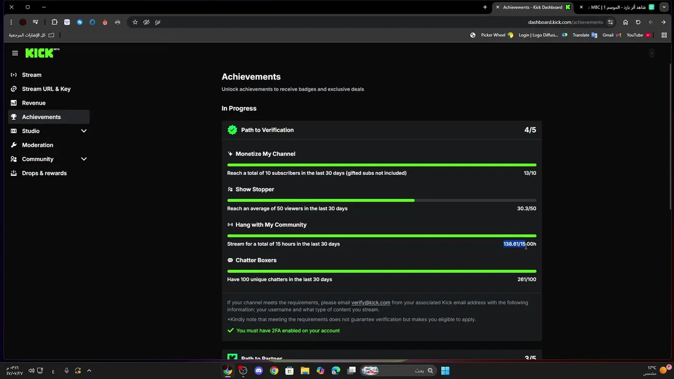Click the eye-slash icon in address bar
Viewport: 674px width, 379px height.
pos(146,22)
